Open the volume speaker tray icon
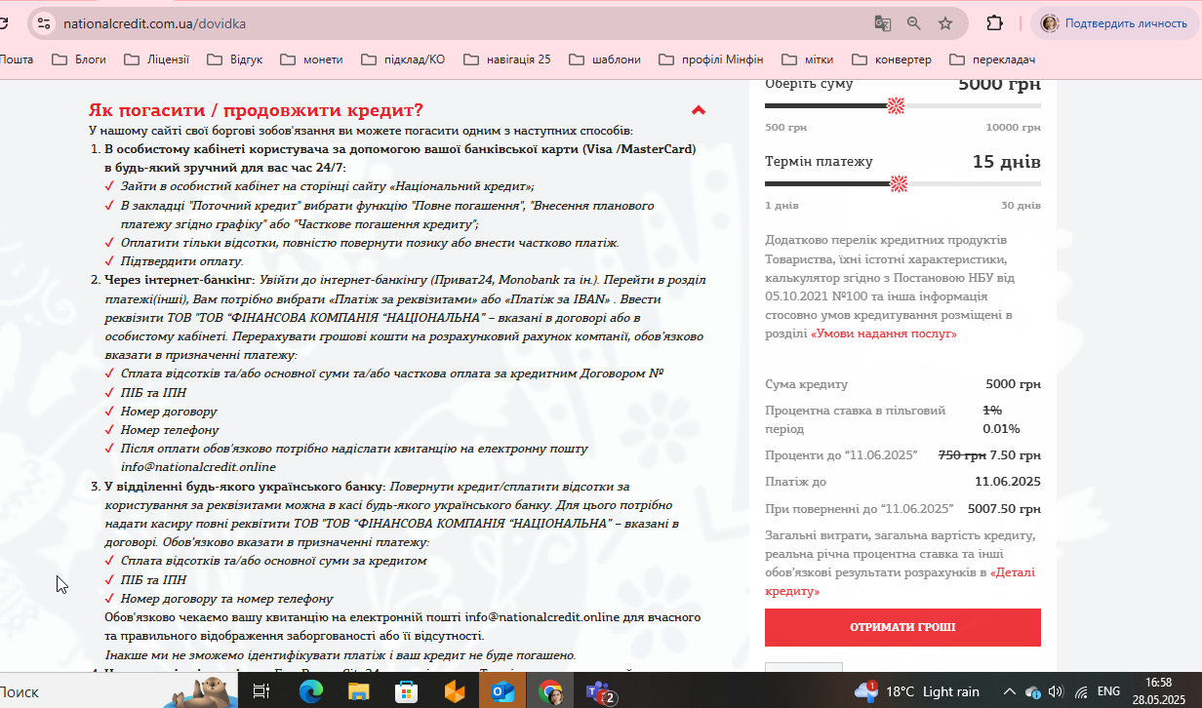This screenshot has width=1202, height=708. point(1055,691)
